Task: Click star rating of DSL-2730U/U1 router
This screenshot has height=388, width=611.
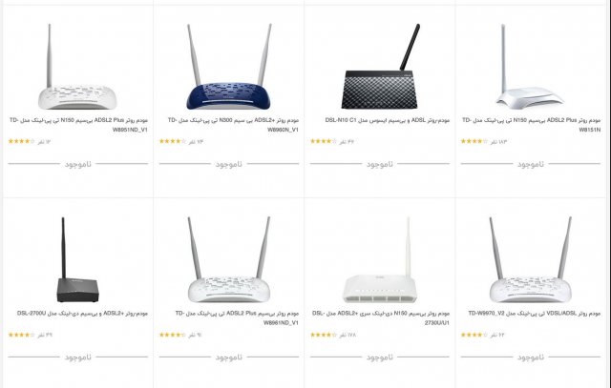Action: [x=324, y=335]
